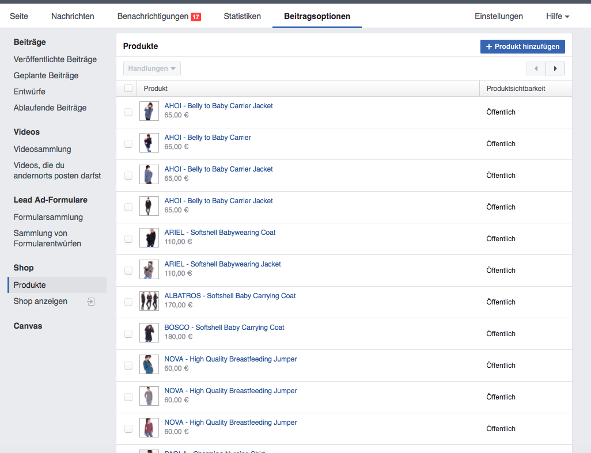The image size is (591, 453).
Task: Go to Formularsammlung
Action: tap(48, 217)
